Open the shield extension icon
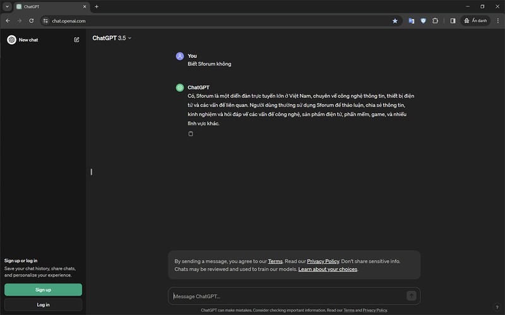The width and height of the screenshot is (505, 315). [423, 21]
